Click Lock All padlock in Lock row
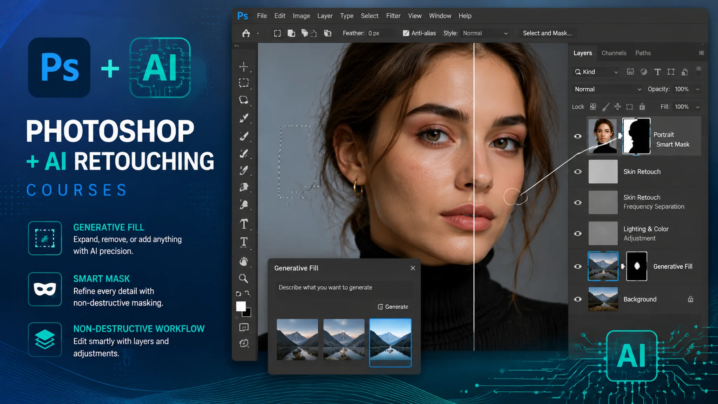Viewport: 718px width, 404px height. 642,106
